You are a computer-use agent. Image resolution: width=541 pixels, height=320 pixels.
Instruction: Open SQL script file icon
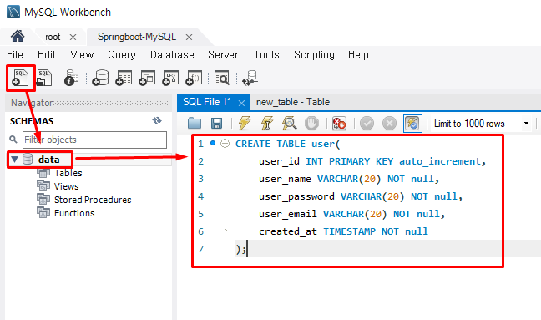coord(44,78)
